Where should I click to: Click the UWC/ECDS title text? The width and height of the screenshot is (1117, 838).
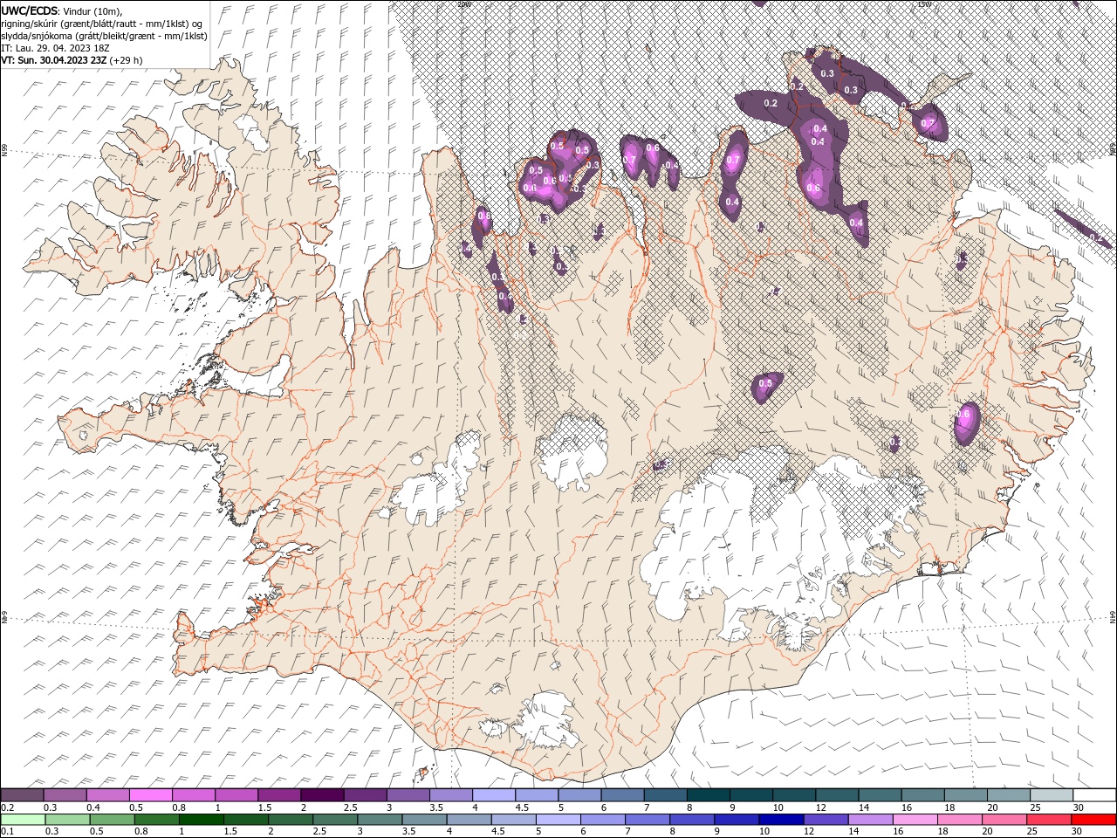(x=30, y=10)
